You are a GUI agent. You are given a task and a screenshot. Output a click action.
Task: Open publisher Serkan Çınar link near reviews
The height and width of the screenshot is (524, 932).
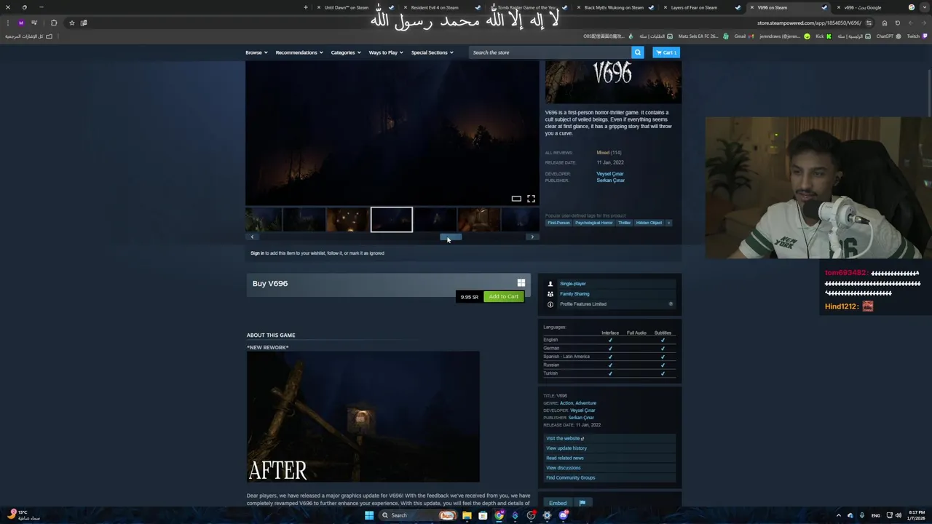[611, 180]
